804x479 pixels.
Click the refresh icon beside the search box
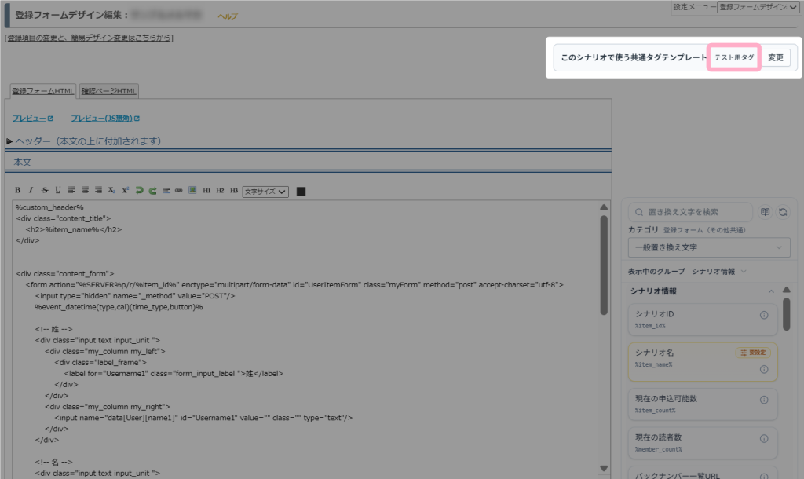tap(783, 212)
